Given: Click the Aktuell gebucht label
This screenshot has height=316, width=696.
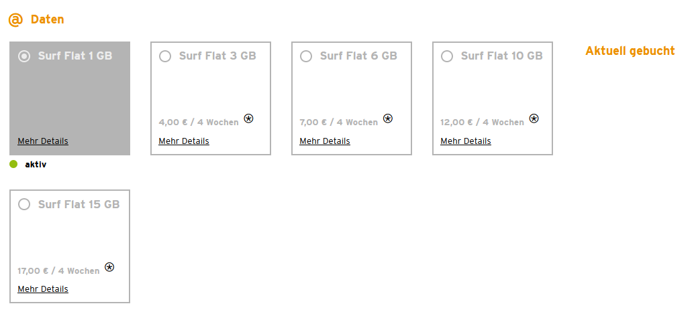Looking at the screenshot, I should [x=630, y=51].
